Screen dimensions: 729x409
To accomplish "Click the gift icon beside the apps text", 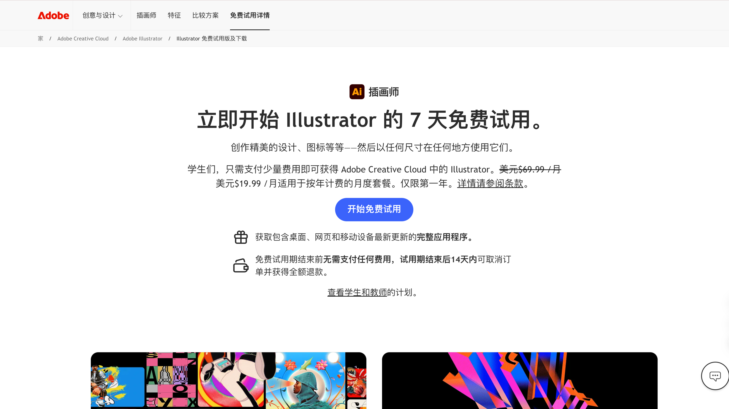I will (x=241, y=237).
